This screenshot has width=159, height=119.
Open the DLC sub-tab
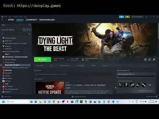pyautogui.click(x=51, y=65)
